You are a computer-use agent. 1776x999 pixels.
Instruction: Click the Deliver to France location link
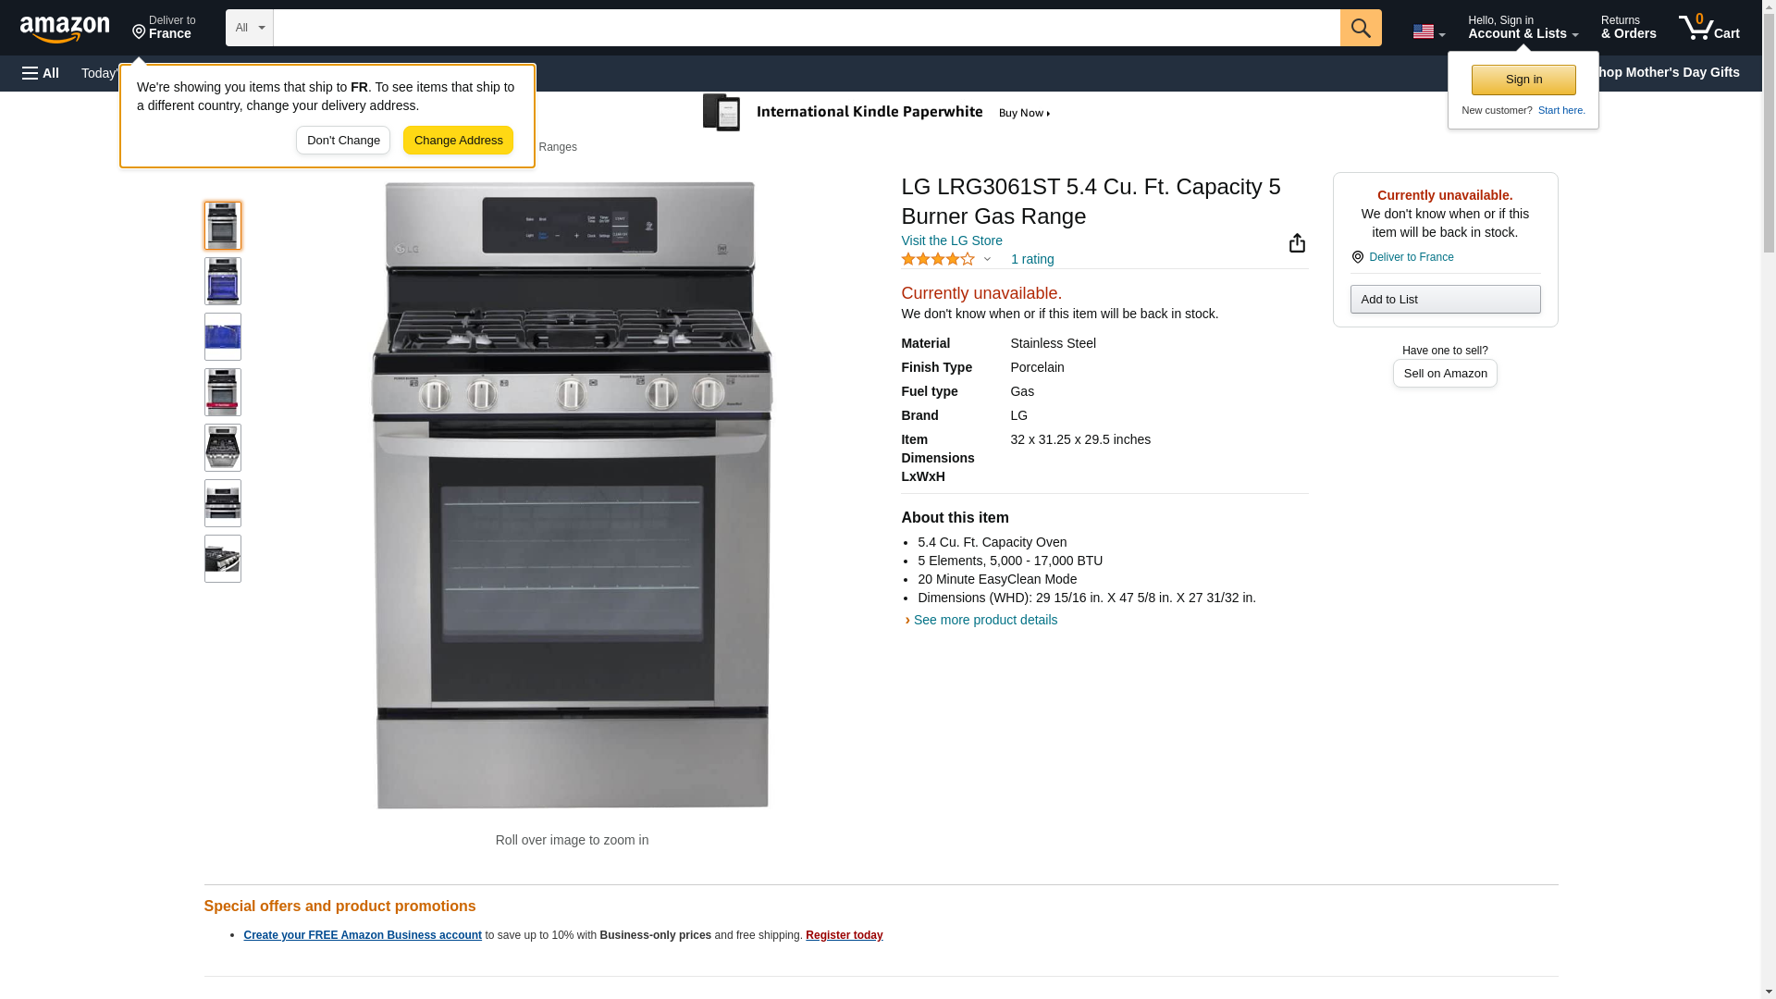coord(1411,257)
